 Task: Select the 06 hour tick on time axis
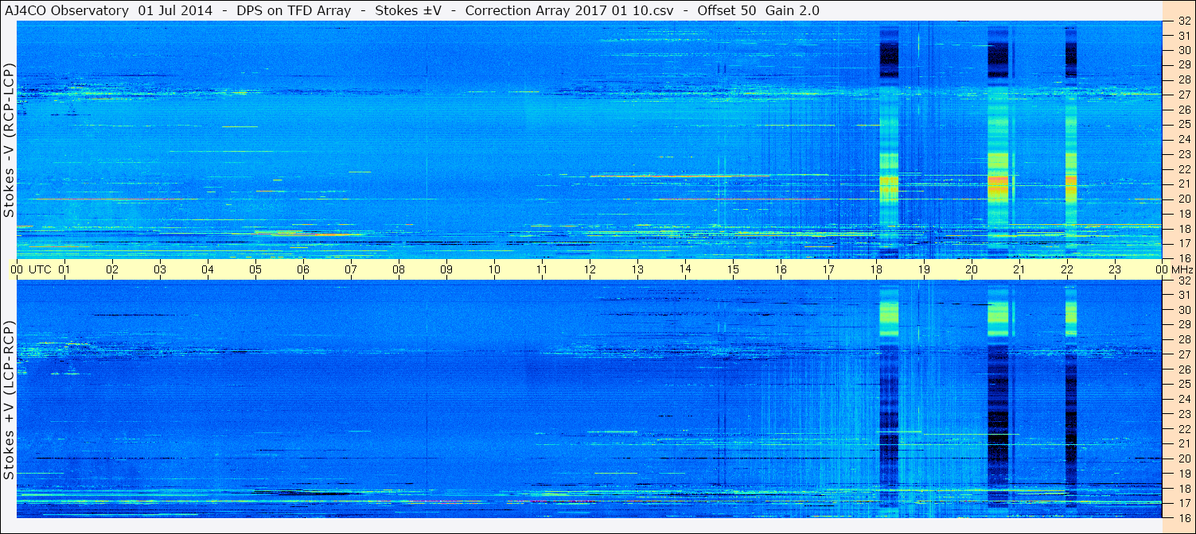tap(303, 269)
